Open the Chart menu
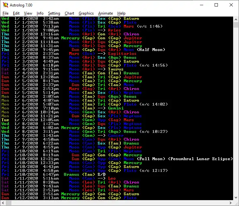 coord(69,13)
